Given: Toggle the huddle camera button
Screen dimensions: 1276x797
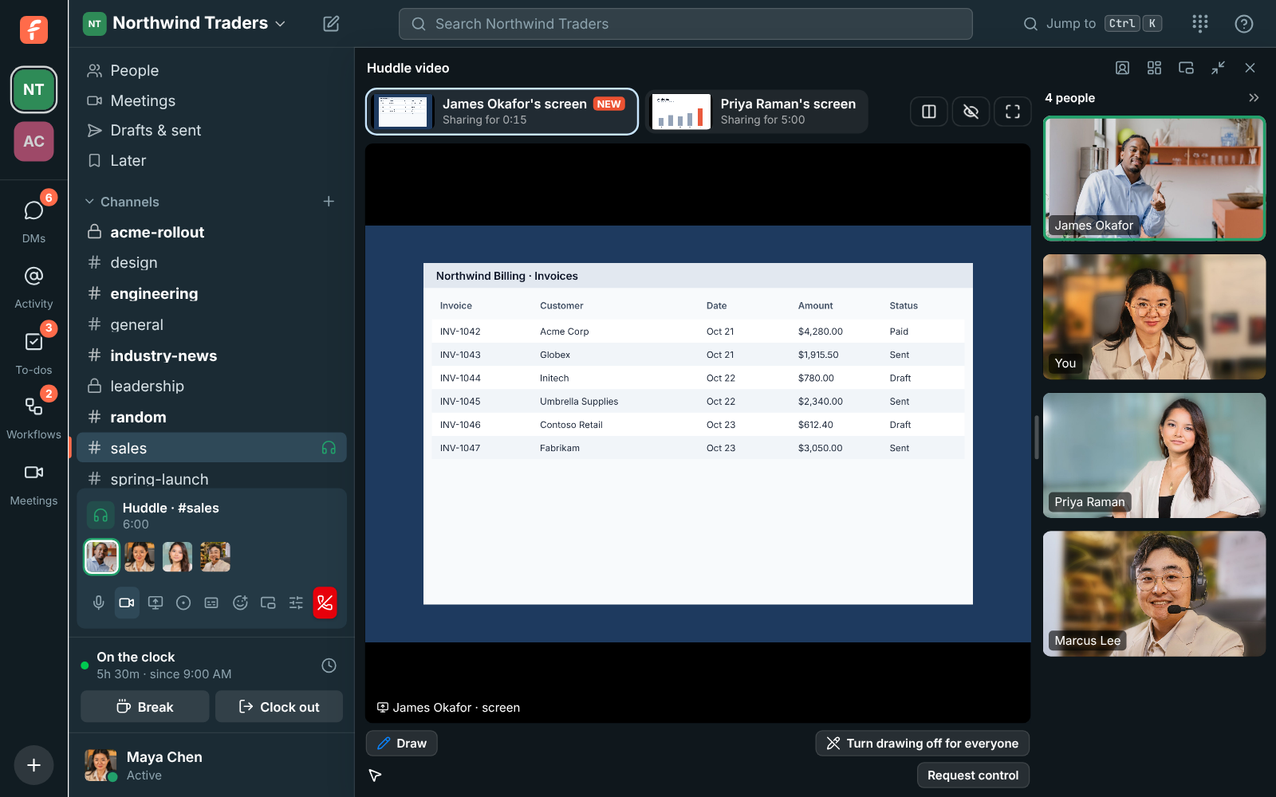Looking at the screenshot, I should click(x=127, y=603).
